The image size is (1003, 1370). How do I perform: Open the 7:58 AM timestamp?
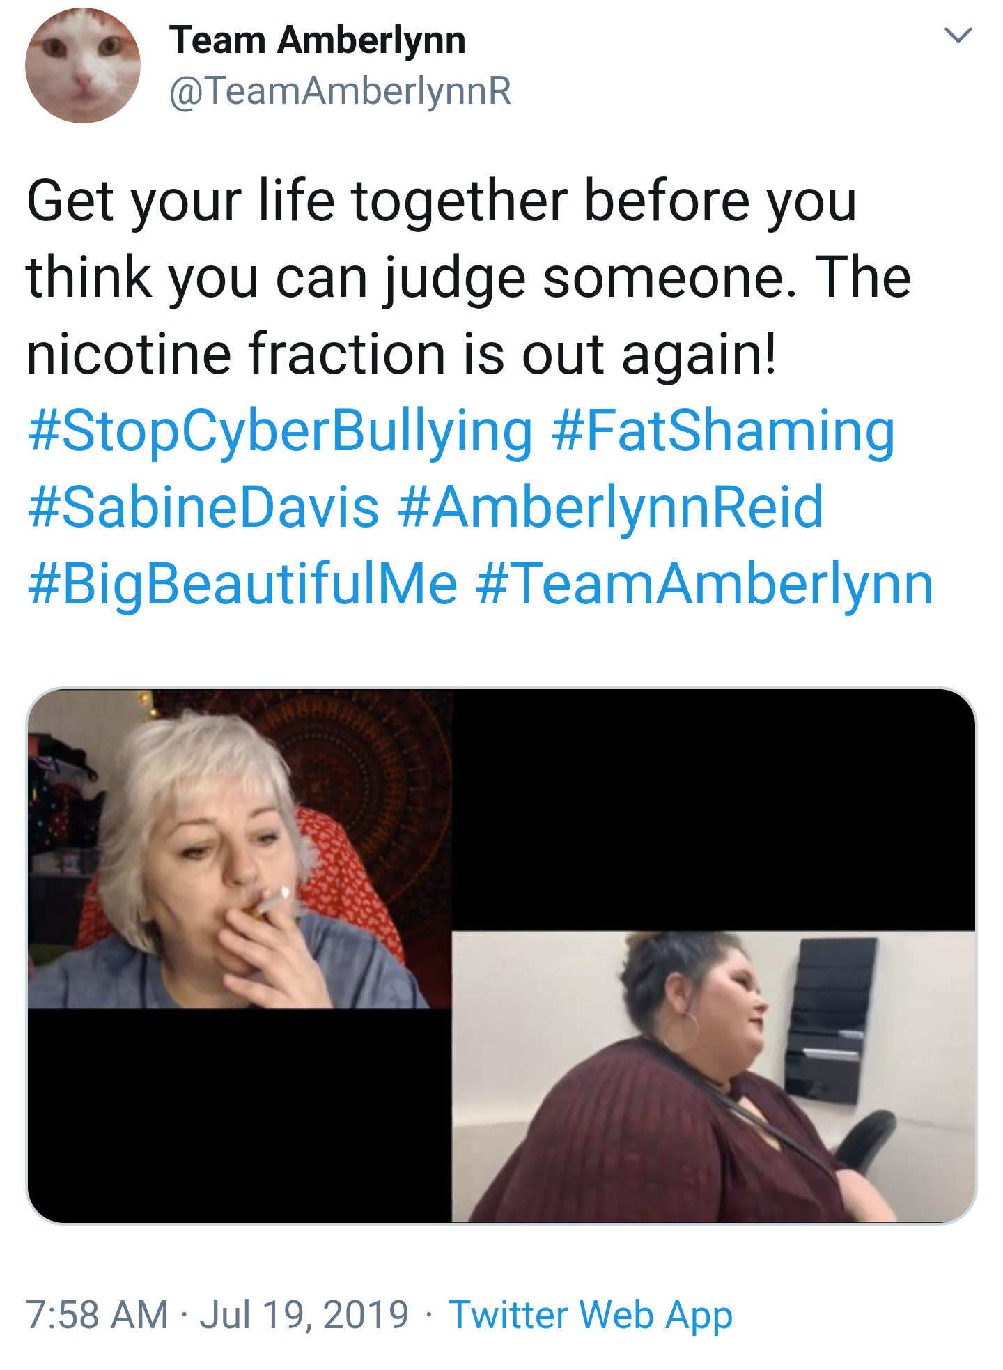97,1315
